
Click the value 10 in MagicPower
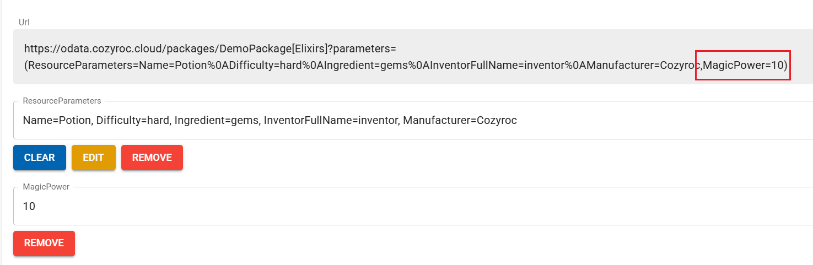coord(29,207)
